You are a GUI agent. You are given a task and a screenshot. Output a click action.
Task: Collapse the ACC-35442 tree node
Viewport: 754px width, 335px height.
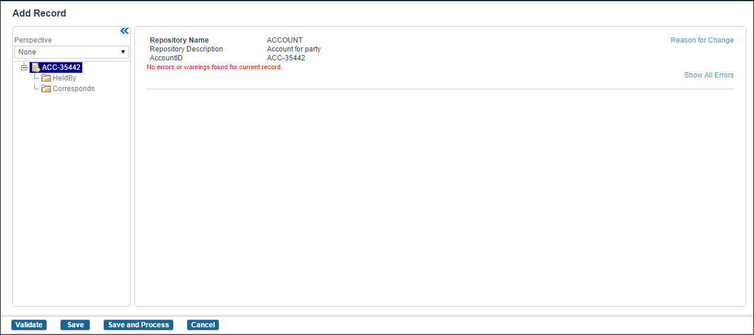coord(24,67)
